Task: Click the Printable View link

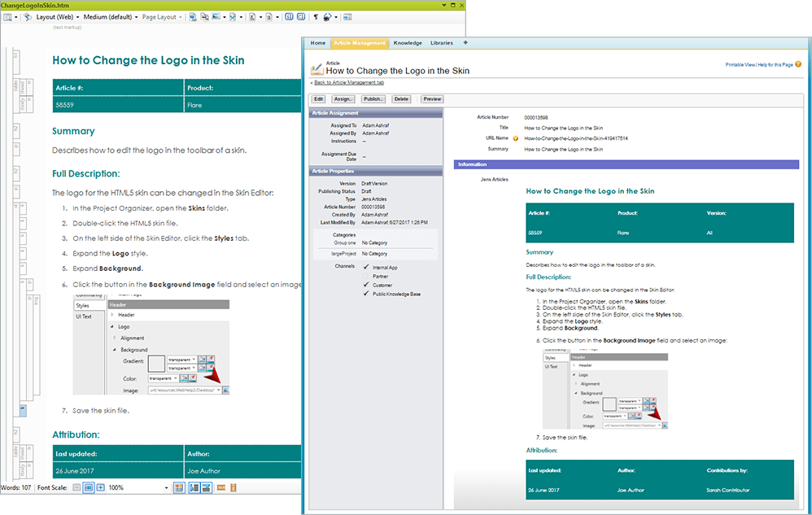Action: 740,64
